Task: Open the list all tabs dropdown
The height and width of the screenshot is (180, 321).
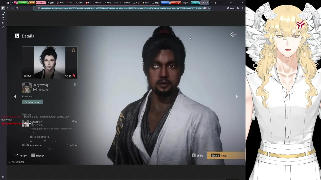Action: [x=220, y=3]
